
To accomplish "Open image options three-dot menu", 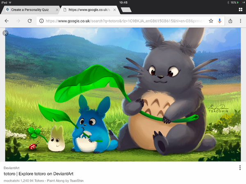I will pyautogui.click(x=240, y=168).
